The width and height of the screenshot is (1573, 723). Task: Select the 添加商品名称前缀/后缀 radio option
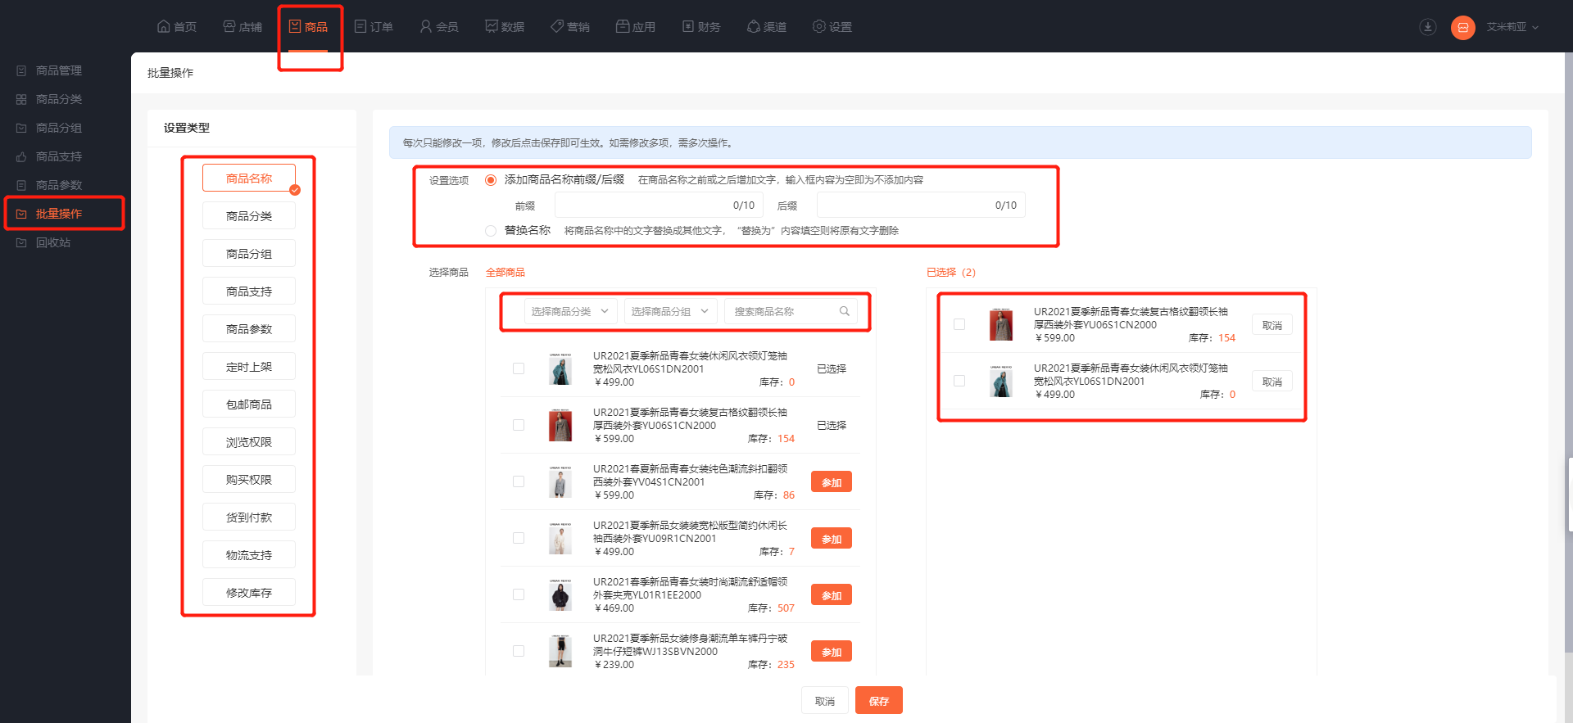[x=491, y=180]
